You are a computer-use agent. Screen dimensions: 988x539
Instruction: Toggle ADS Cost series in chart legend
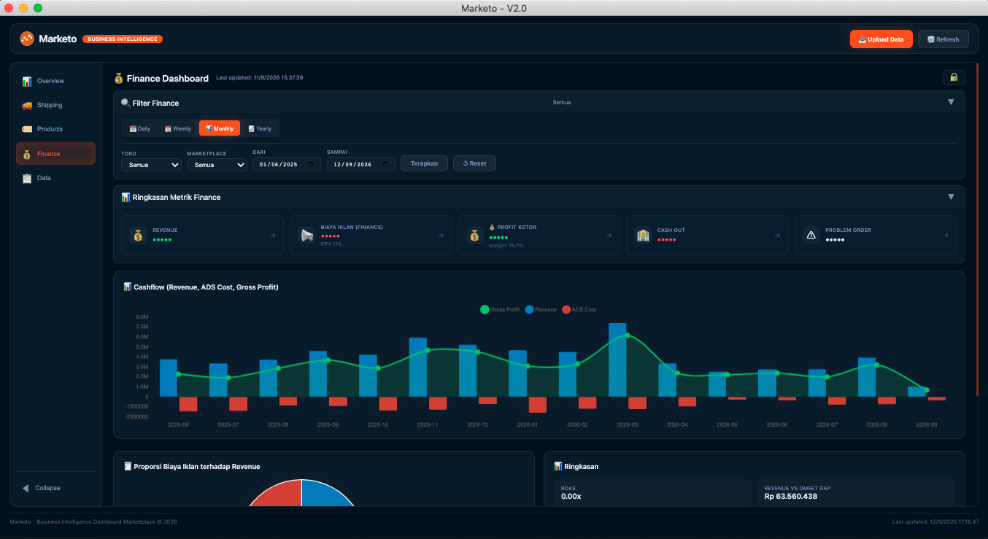(579, 309)
